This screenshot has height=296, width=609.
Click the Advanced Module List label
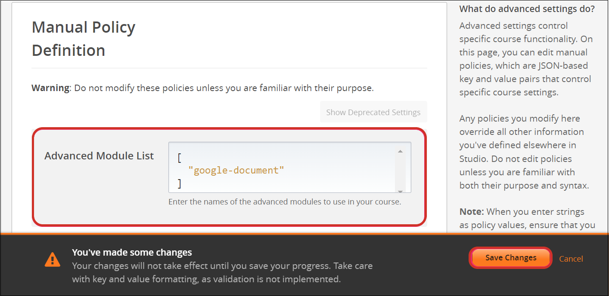pos(99,156)
